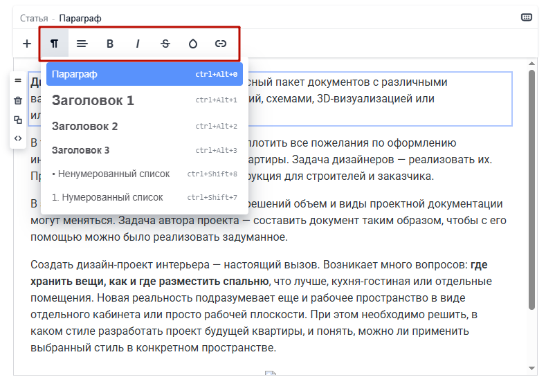Click the keyboard shortcuts icon
The width and height of the screenshot is (546, 386).
click(527, 17)
